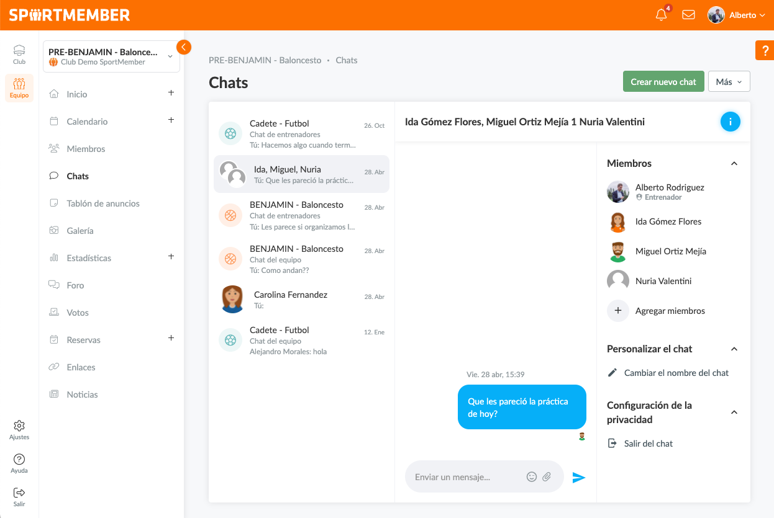The image size is (774, 518).
Task: Click Salir del chat link
Action: coord(648,444)
